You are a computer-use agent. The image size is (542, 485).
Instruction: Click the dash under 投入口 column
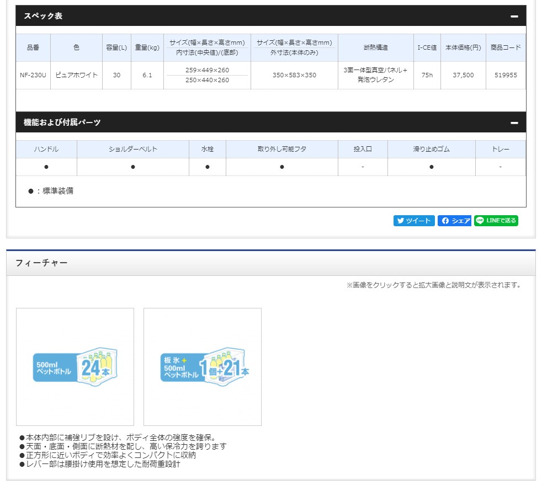click(363, 167)
